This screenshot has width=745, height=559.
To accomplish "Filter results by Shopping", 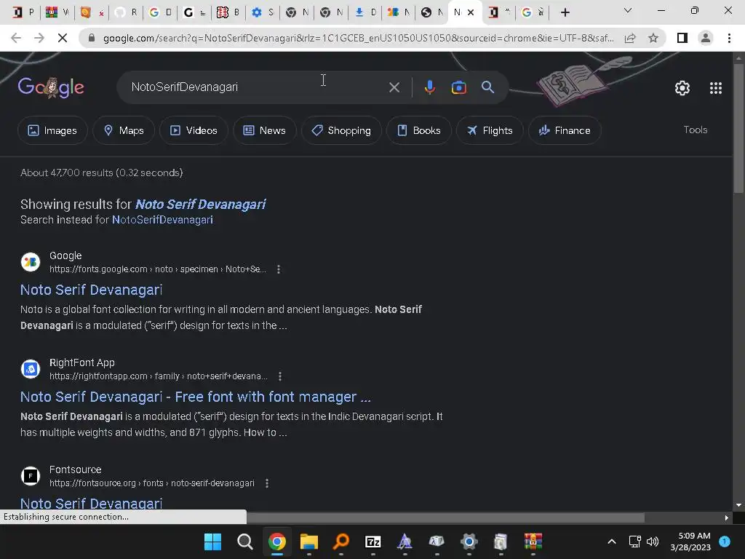I will [341, 130].
